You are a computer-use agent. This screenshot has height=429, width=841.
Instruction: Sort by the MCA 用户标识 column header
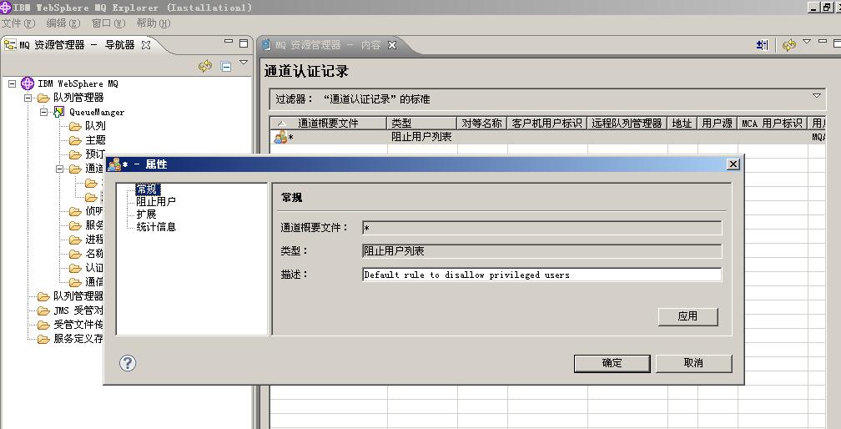(772, 123)
